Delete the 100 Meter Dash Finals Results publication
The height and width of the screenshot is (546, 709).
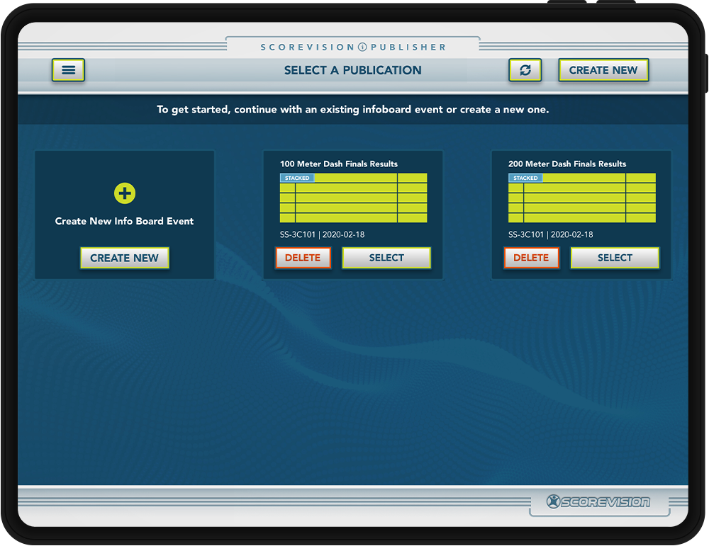303,258
